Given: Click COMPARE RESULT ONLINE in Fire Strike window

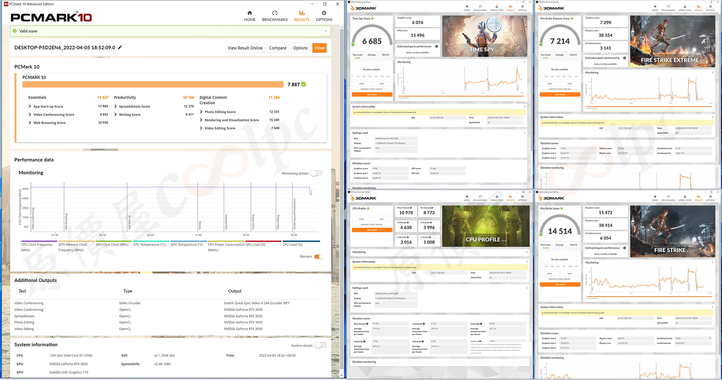Looking at the screenshot, I should pyautogui.click(x=560, y=279).
